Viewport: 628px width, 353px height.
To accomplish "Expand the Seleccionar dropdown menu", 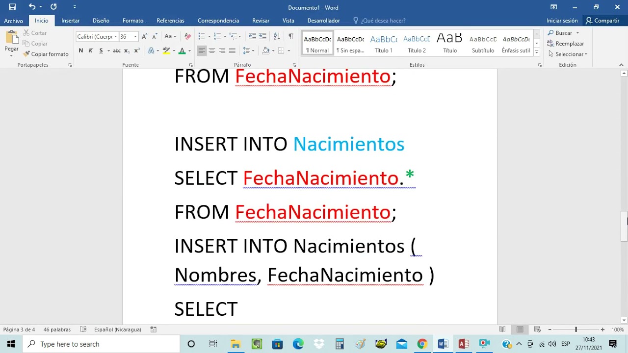I will 568,54.
